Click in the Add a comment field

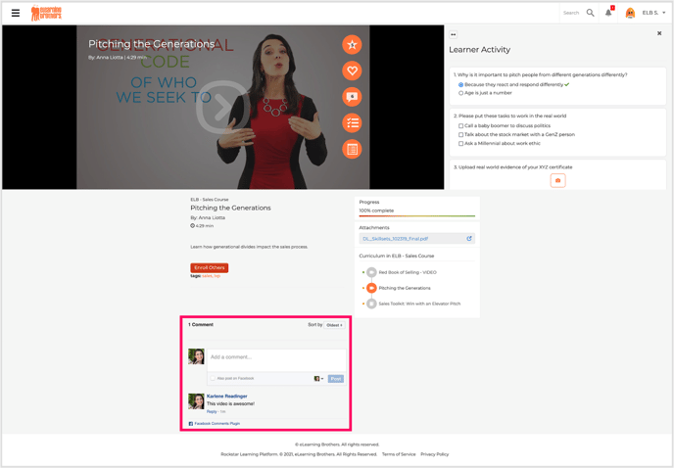(x=276, y=357)
